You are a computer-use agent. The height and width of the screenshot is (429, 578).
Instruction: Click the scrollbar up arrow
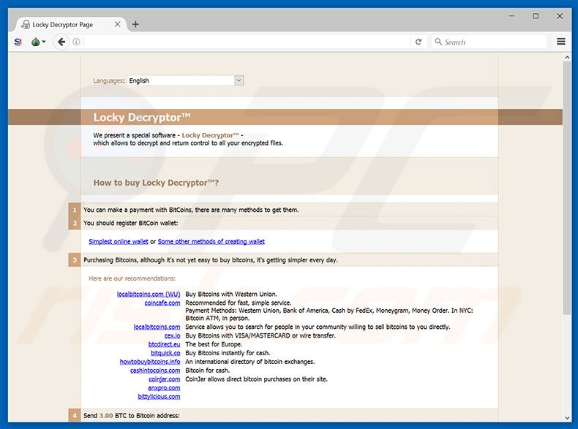[567, 58]
